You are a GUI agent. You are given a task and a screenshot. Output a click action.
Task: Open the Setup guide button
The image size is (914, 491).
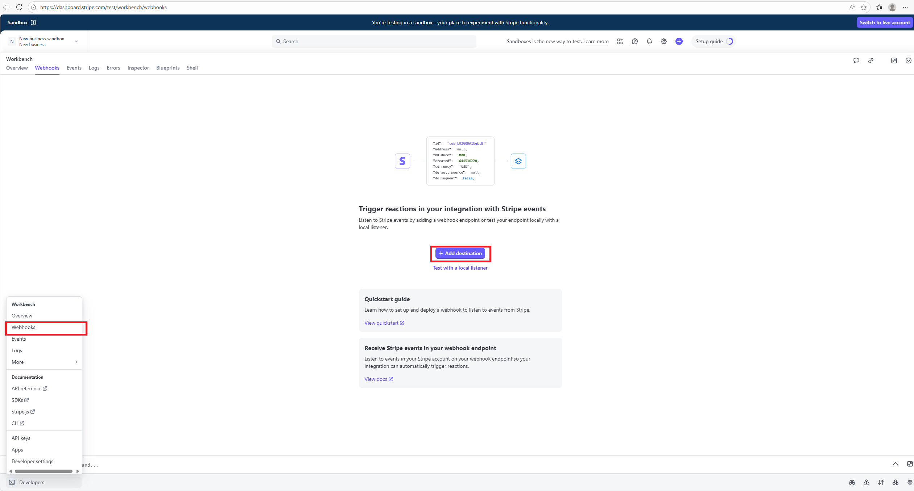coord(713,41)
